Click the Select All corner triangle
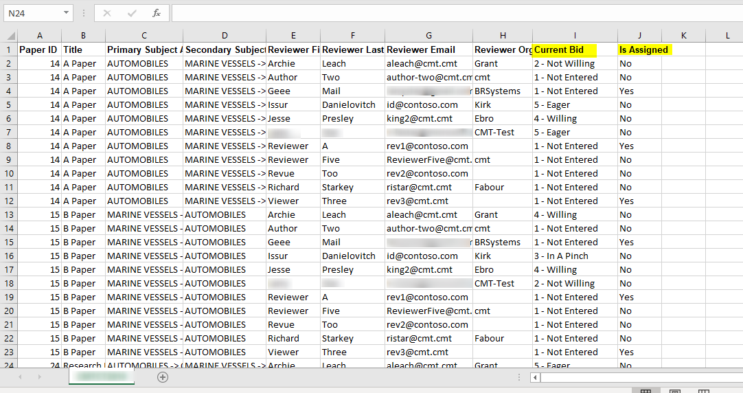The image size is (743, 393). (9, 35)
